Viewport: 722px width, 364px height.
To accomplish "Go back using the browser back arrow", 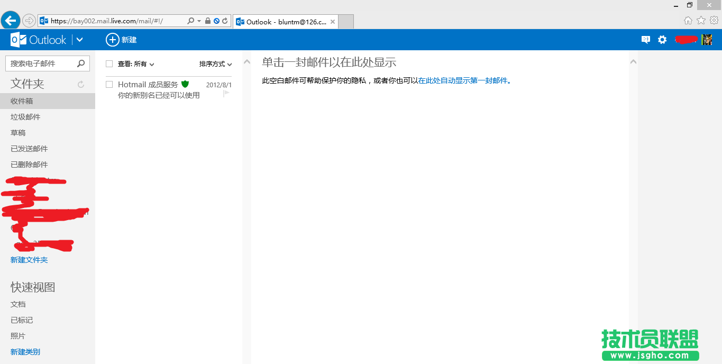I will [10, 20].
